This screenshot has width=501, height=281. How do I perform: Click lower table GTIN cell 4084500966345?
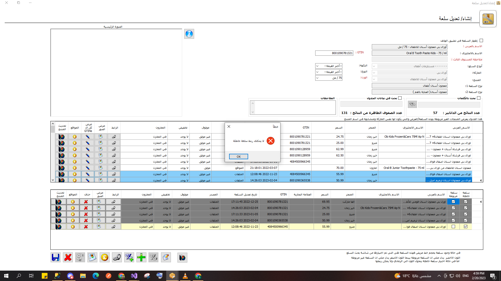274,227
